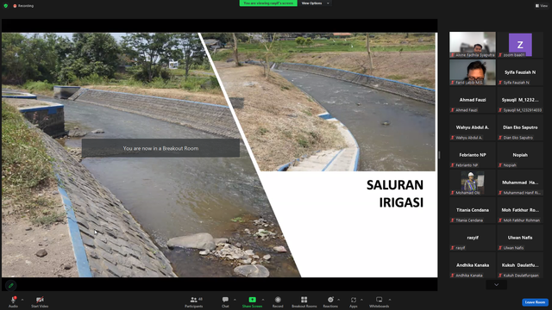Click muted mic icon on rasyif tile

[x=453, y=248]
